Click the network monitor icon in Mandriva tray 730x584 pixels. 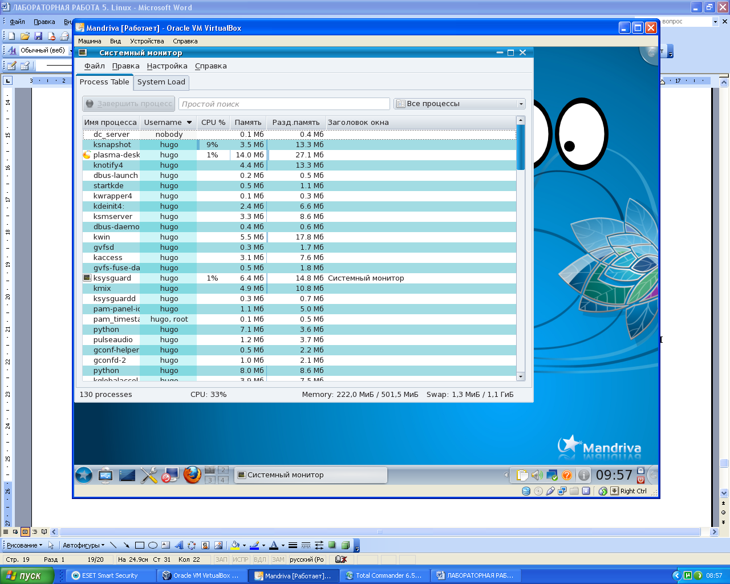[x=552, y=475]
